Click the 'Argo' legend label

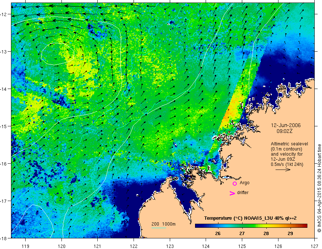pos(244,183)
